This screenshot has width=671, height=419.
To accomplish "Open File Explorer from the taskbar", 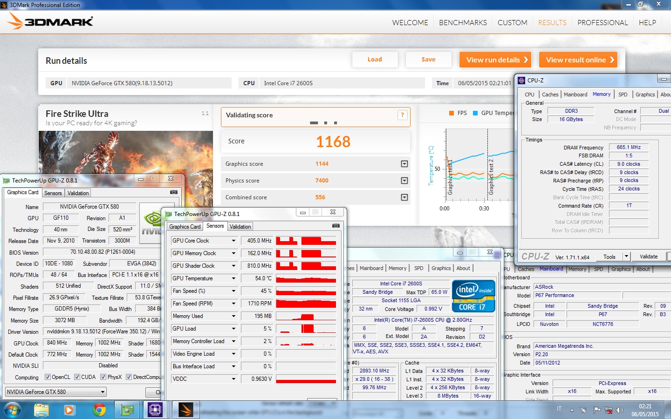I will [41, 410].
